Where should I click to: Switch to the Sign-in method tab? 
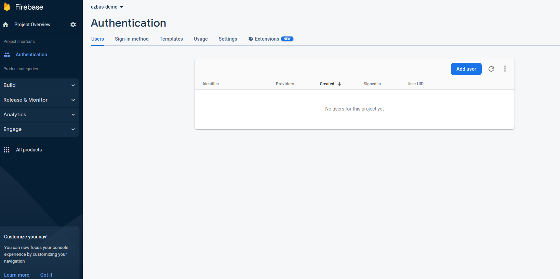[x=132, y=39]
